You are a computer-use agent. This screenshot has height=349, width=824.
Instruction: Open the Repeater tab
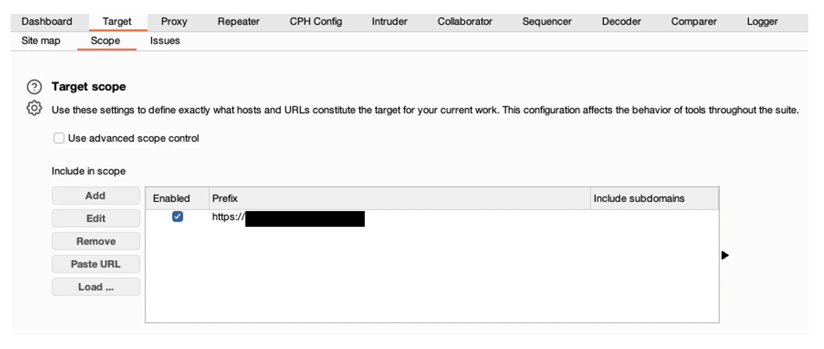[x=238, y=21]
